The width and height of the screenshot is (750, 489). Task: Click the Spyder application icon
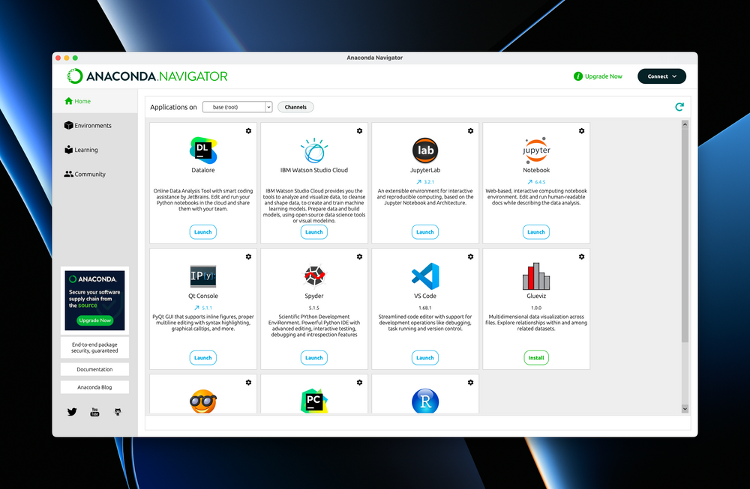pos(314,276)
